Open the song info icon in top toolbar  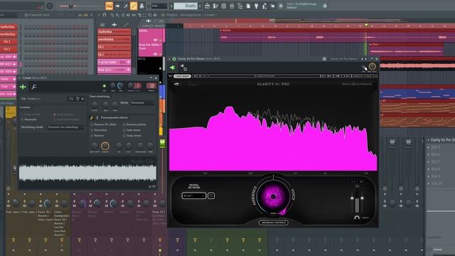click(x=248, y=6)
